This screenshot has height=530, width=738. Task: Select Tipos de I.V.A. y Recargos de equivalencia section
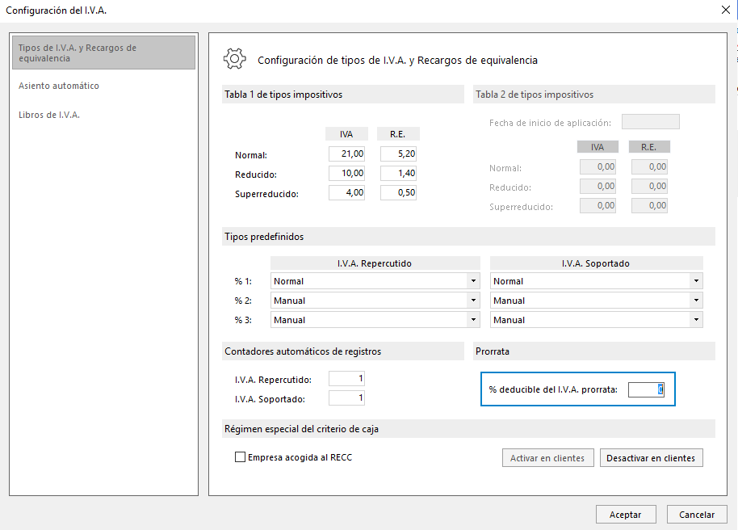103,53
